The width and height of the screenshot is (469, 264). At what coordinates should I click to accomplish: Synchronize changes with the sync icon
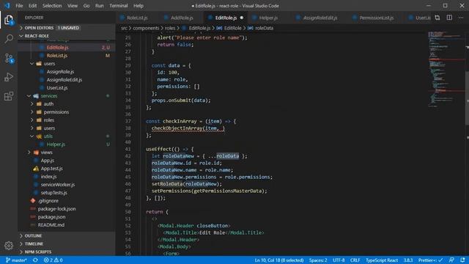(x=35, y=260)
